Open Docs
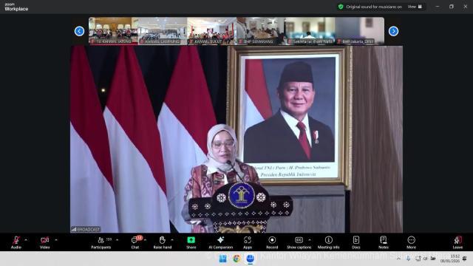The image size is (473, 266). (356, 242)
